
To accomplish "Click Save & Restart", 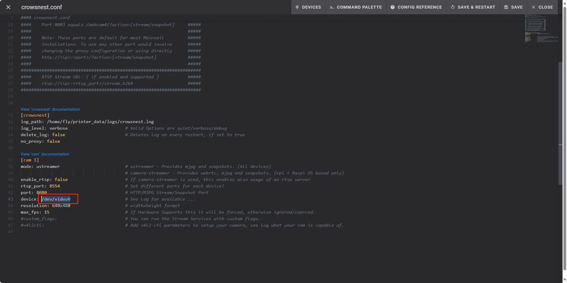I will (x=473, y=7).
